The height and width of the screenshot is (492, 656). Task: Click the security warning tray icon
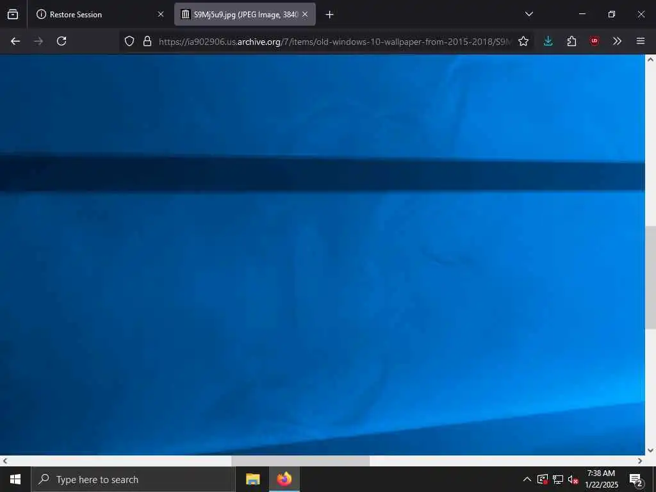(543, 479)
